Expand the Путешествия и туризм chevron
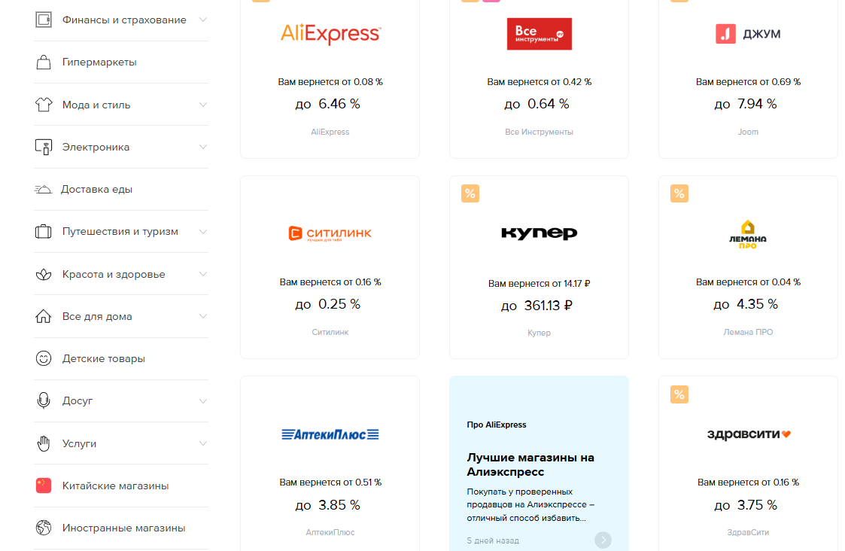Screen dimensions: 845x551 coord(203,232)
